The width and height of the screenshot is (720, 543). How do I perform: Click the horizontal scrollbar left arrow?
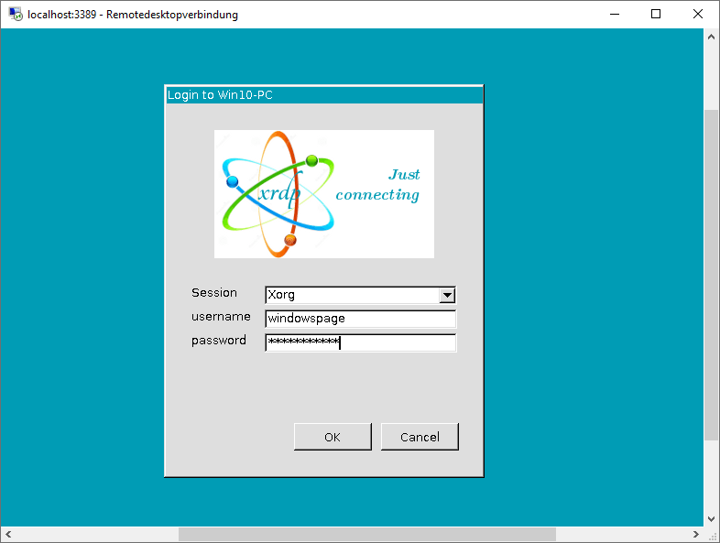[x=8, y=534]
